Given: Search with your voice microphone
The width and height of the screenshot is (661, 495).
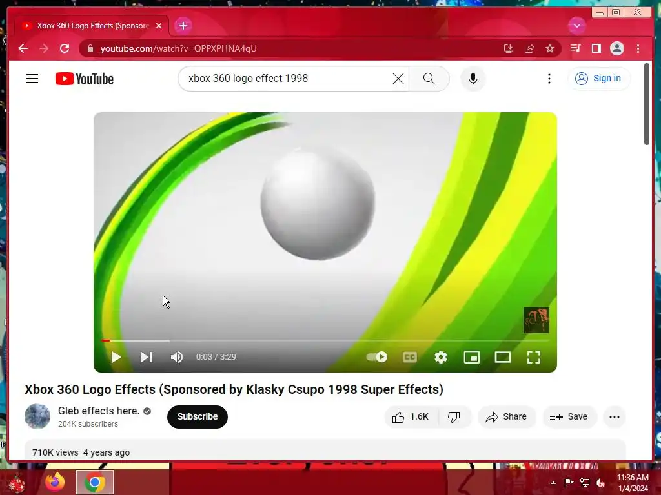Looking at the screenshot, I should click(x=473, y=78).
